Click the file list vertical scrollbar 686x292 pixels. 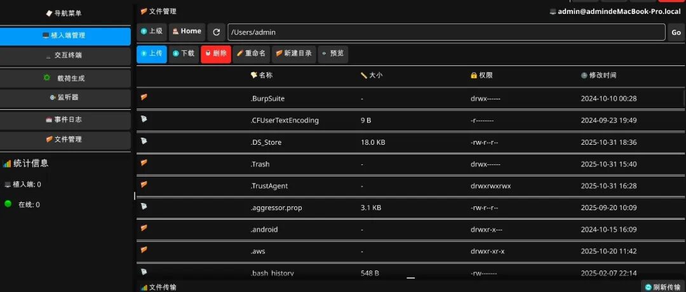pyautogui.click(x=684, y=97)
